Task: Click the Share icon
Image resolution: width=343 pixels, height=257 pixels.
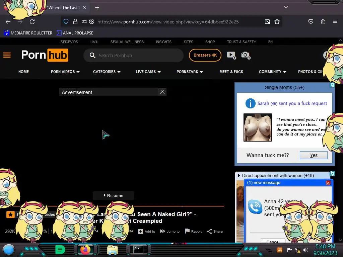Action: coord(209,231)
